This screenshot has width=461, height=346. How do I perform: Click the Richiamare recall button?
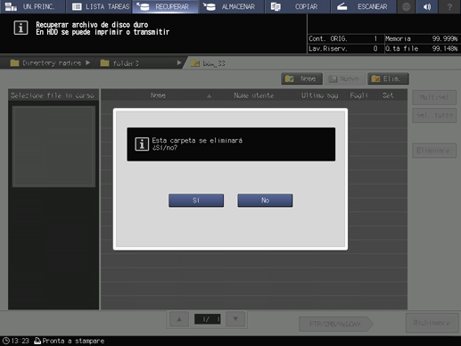tap(432, 323)
